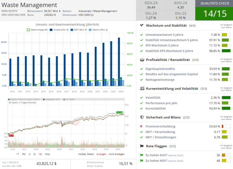Click the shield icon beside Sicherheit und Bilanz
Image resolution: width=233 pixels, height=169 pixels.
pyautogui.click(x=142, y=117)
